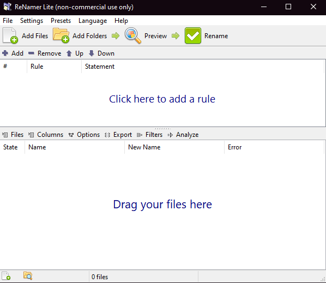The height and width of the screenshot is (283, 326).
Task: Remove selected rule with minus button
Action: point(31,53)
